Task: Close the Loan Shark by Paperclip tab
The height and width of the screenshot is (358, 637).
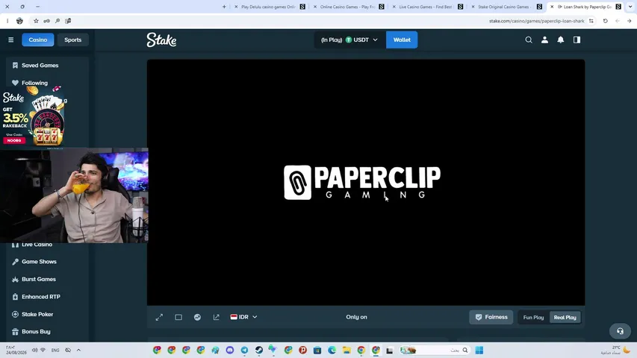Action: coord(552,7)
